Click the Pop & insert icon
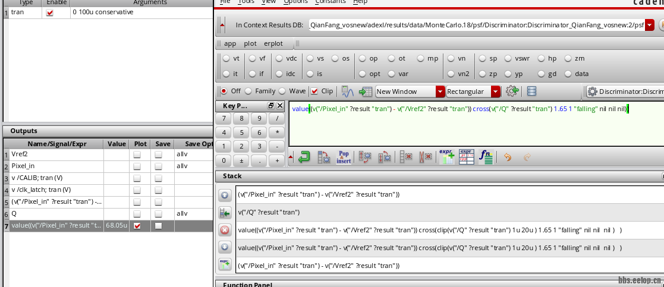 coord(344,157)
